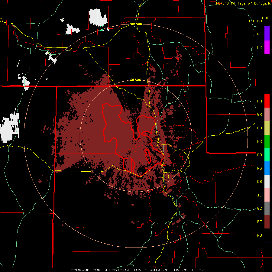Click the purple RF legend color swatch
The image size is (272, 272).
coord(267,34)
